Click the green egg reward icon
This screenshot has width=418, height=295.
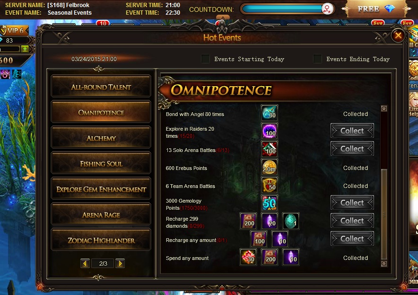pos(291,221)
